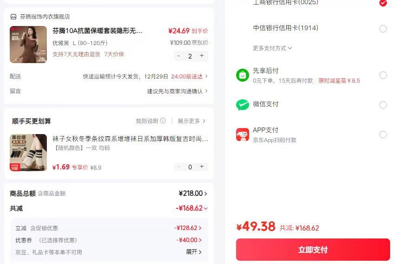Viewport: 398px width, 264px height.
Task: Click the JD APP支付 dog icon
Action: pos(243,135)
